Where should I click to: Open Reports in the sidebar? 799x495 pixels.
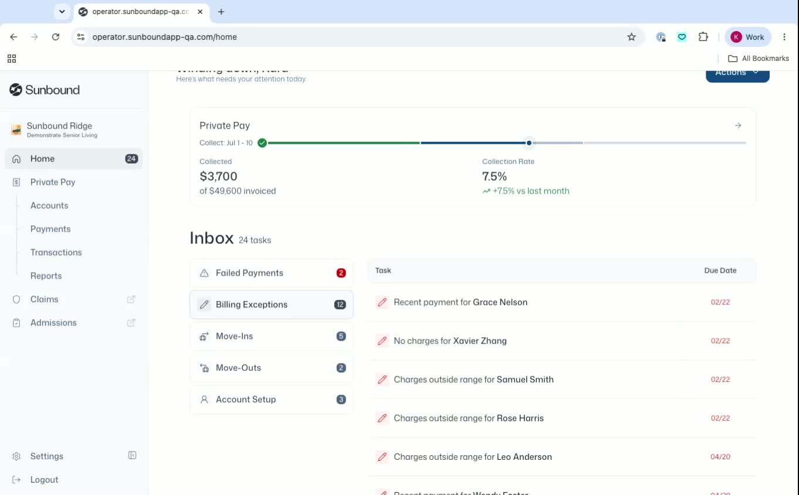[x=46, y=276]
